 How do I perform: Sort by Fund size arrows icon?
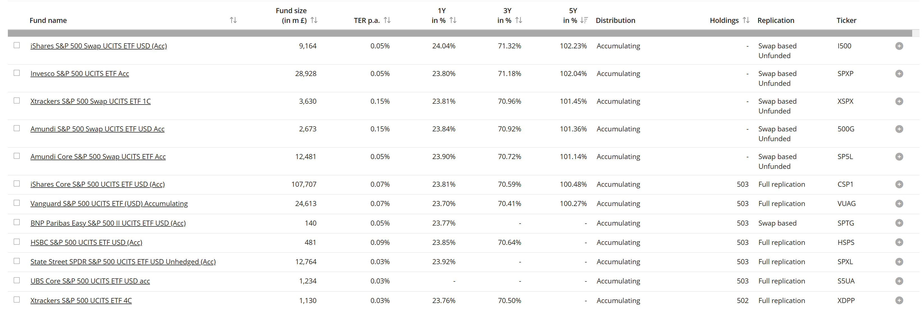(314, 20)
